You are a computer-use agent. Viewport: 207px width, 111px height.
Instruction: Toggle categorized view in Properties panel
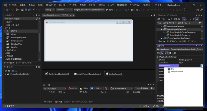click(159, 53)
